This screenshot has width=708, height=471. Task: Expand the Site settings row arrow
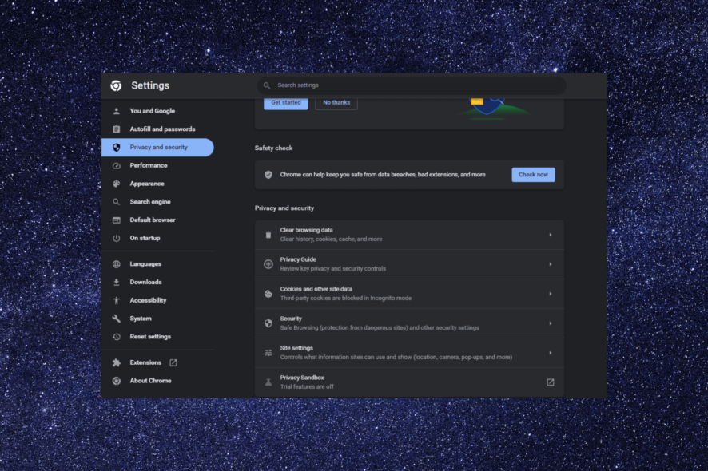point(551,353)
